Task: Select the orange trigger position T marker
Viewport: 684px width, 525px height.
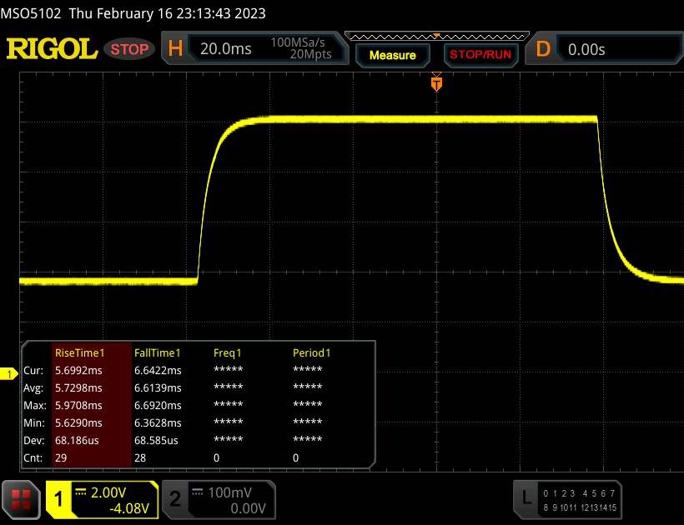Action: (x=435, y=83)
